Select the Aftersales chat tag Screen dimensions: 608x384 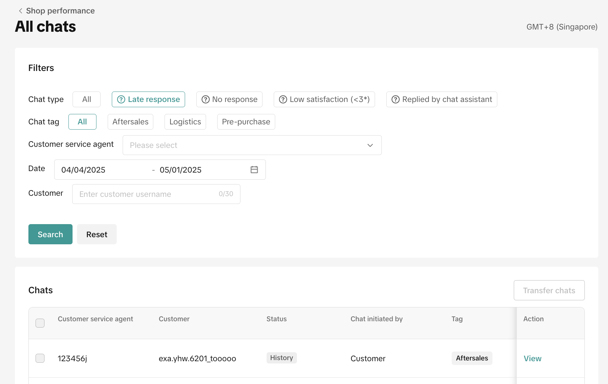coord(130,122)
